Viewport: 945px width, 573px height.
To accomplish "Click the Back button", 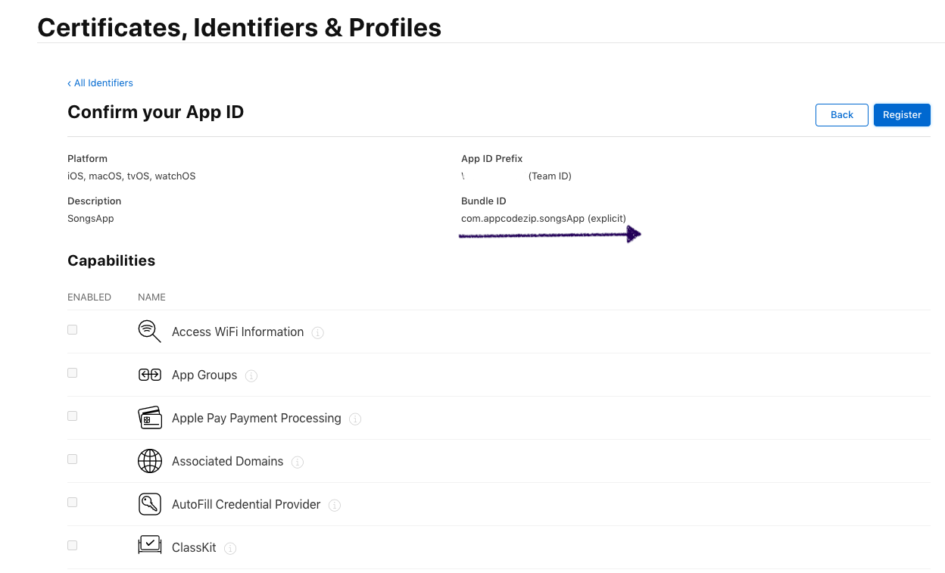I will (841, 114).
